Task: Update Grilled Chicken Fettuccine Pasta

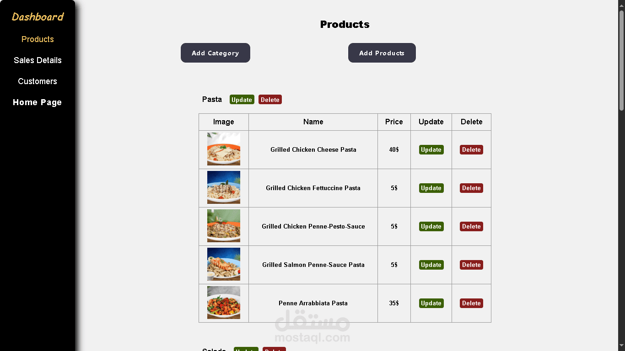Action: click(431, 188)
